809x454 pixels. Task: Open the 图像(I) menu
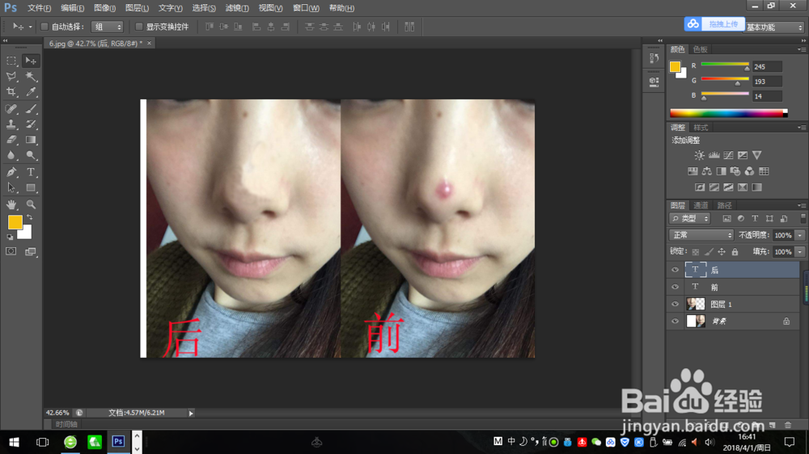pyautogui.click(x=104, y=8)
